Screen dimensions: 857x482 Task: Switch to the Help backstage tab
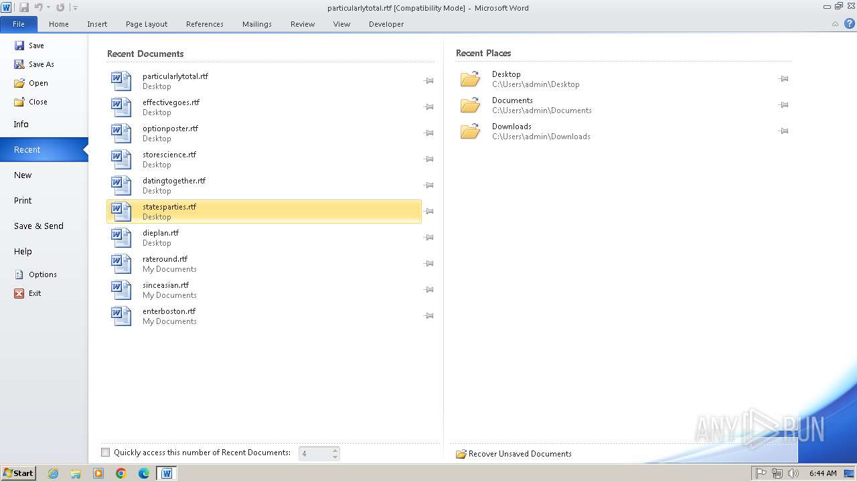coord(44,252)
